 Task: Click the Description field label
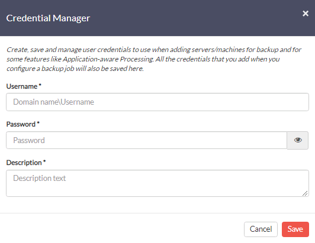coord(24,163)
